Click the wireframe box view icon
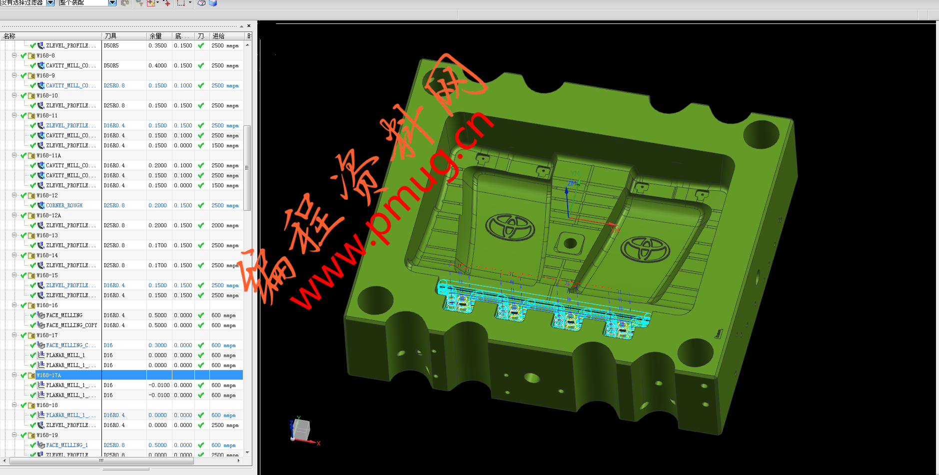Image resolution: width=939 pixels, height=475 pixels. tap(201, 3)
